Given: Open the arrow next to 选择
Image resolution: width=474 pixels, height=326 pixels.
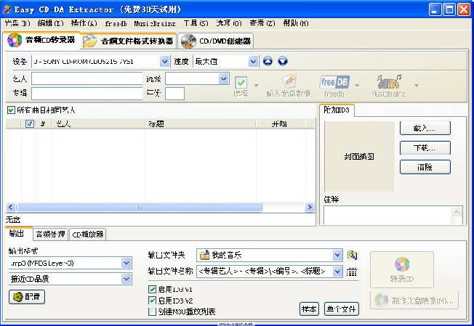Looking at the screenshot, I should pos(257,86).
